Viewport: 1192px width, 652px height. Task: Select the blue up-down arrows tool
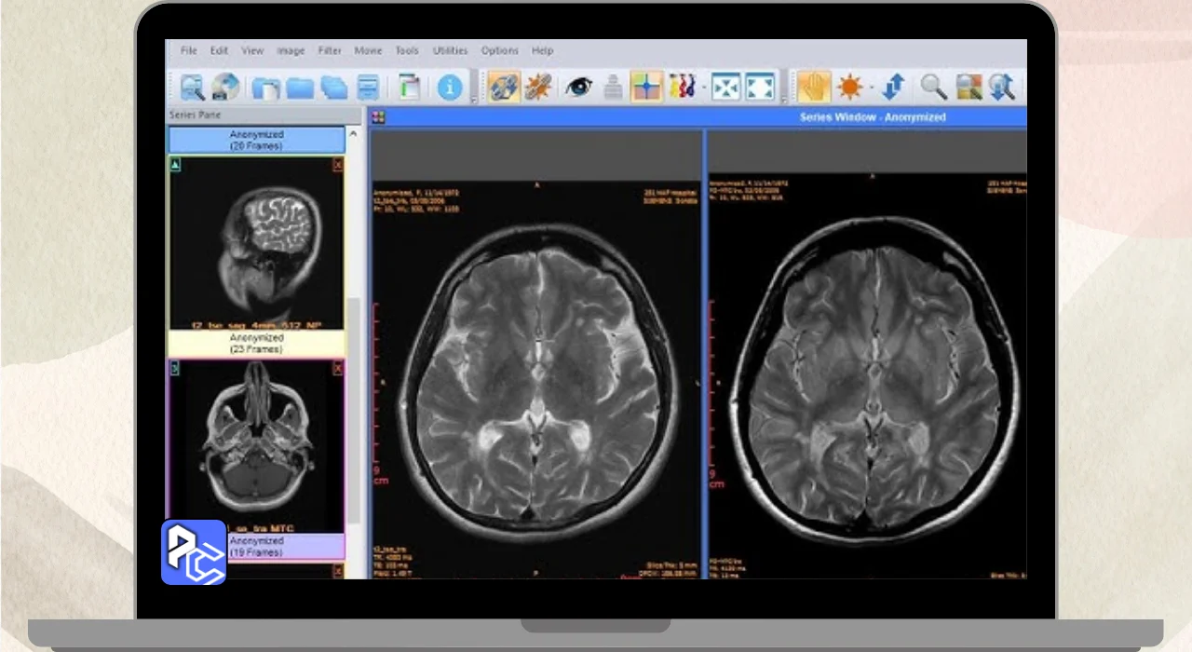coord(893,88)
